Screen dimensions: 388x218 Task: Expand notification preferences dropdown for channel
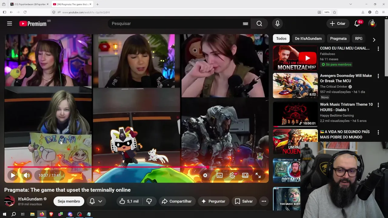pos(100,201)
